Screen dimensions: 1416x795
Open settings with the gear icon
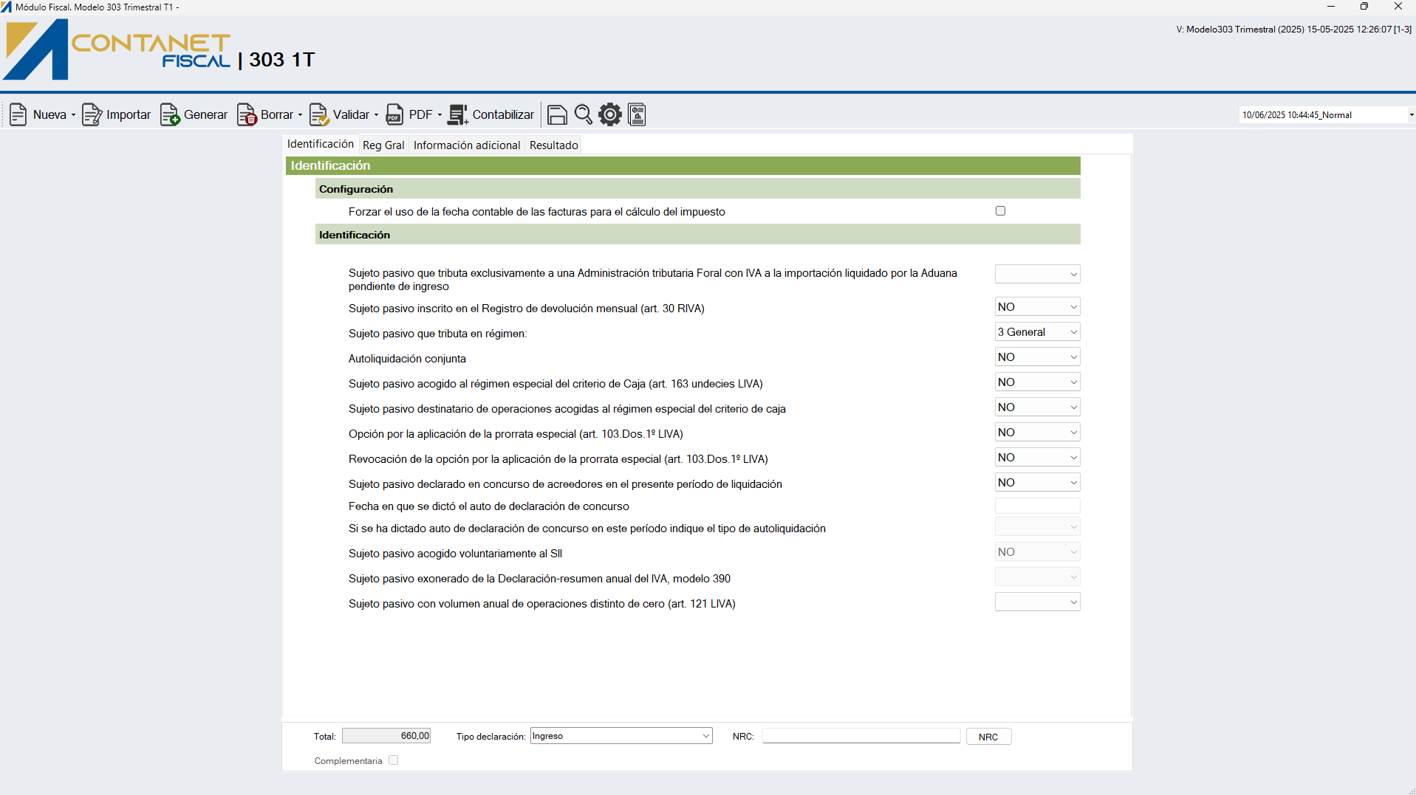pos(610,114)
